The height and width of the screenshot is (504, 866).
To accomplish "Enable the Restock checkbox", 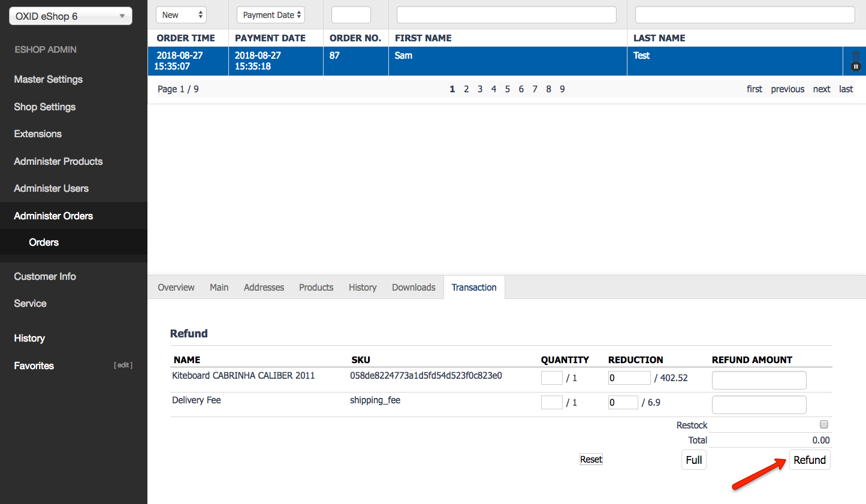I will tap(823, 424).
